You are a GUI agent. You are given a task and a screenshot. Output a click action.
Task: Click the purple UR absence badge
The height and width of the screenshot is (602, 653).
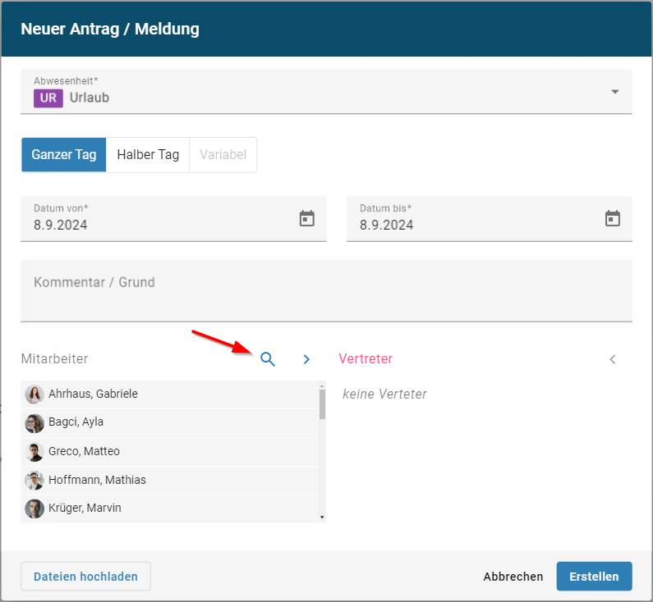click(x=48, y=98)
